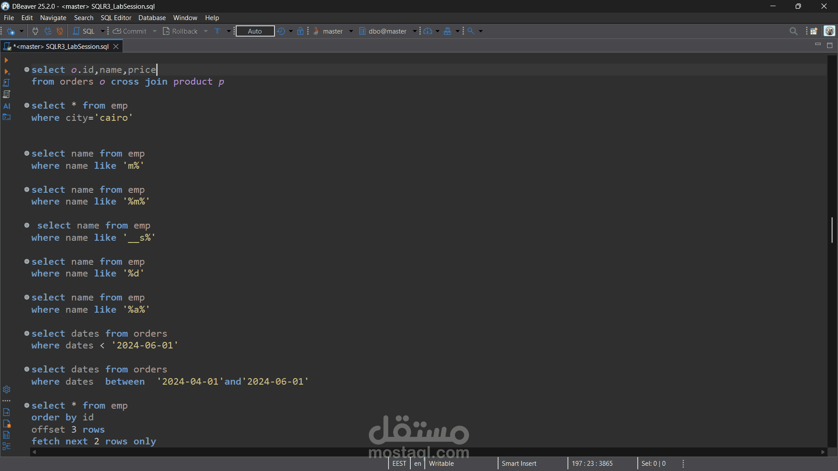This screenshot has height=471, width=838.
Task: Open dropdown arrow next to SQL button
Action: [x=103, y=31]
